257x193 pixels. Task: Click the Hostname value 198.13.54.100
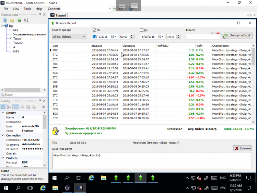pos(31,140)
